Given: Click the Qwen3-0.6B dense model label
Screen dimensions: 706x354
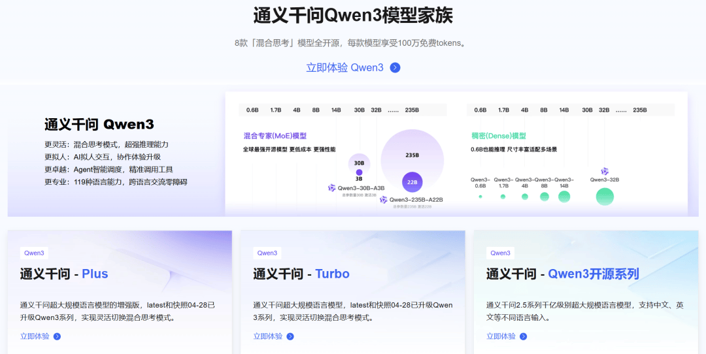Looking at the screenshot, I should (480, 183).
